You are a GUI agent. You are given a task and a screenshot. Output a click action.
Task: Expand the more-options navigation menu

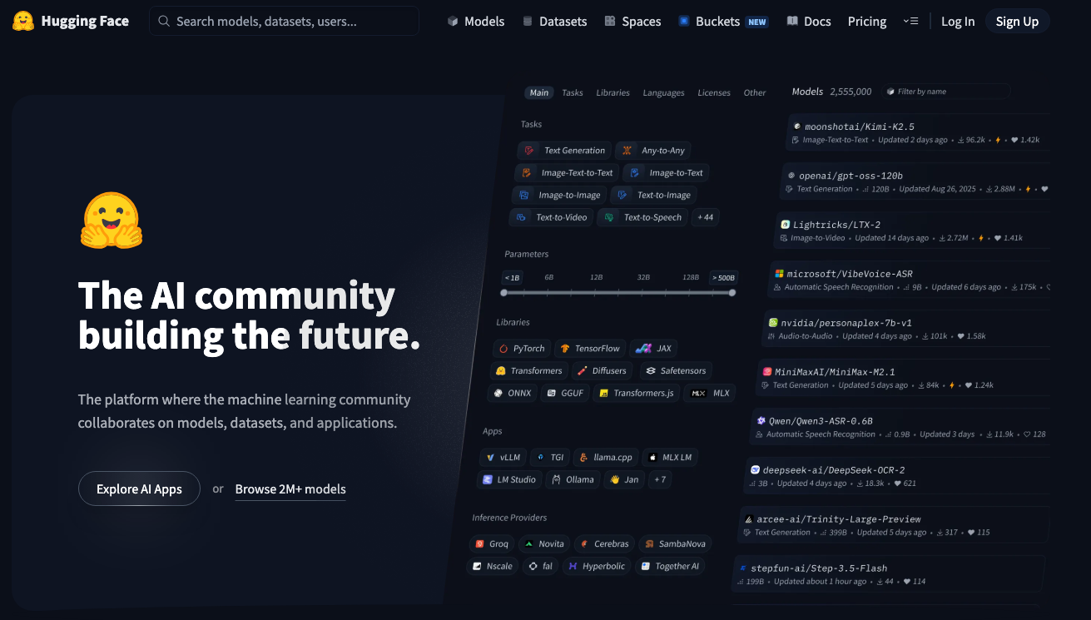pyautogui.click(x=910, y=22)
